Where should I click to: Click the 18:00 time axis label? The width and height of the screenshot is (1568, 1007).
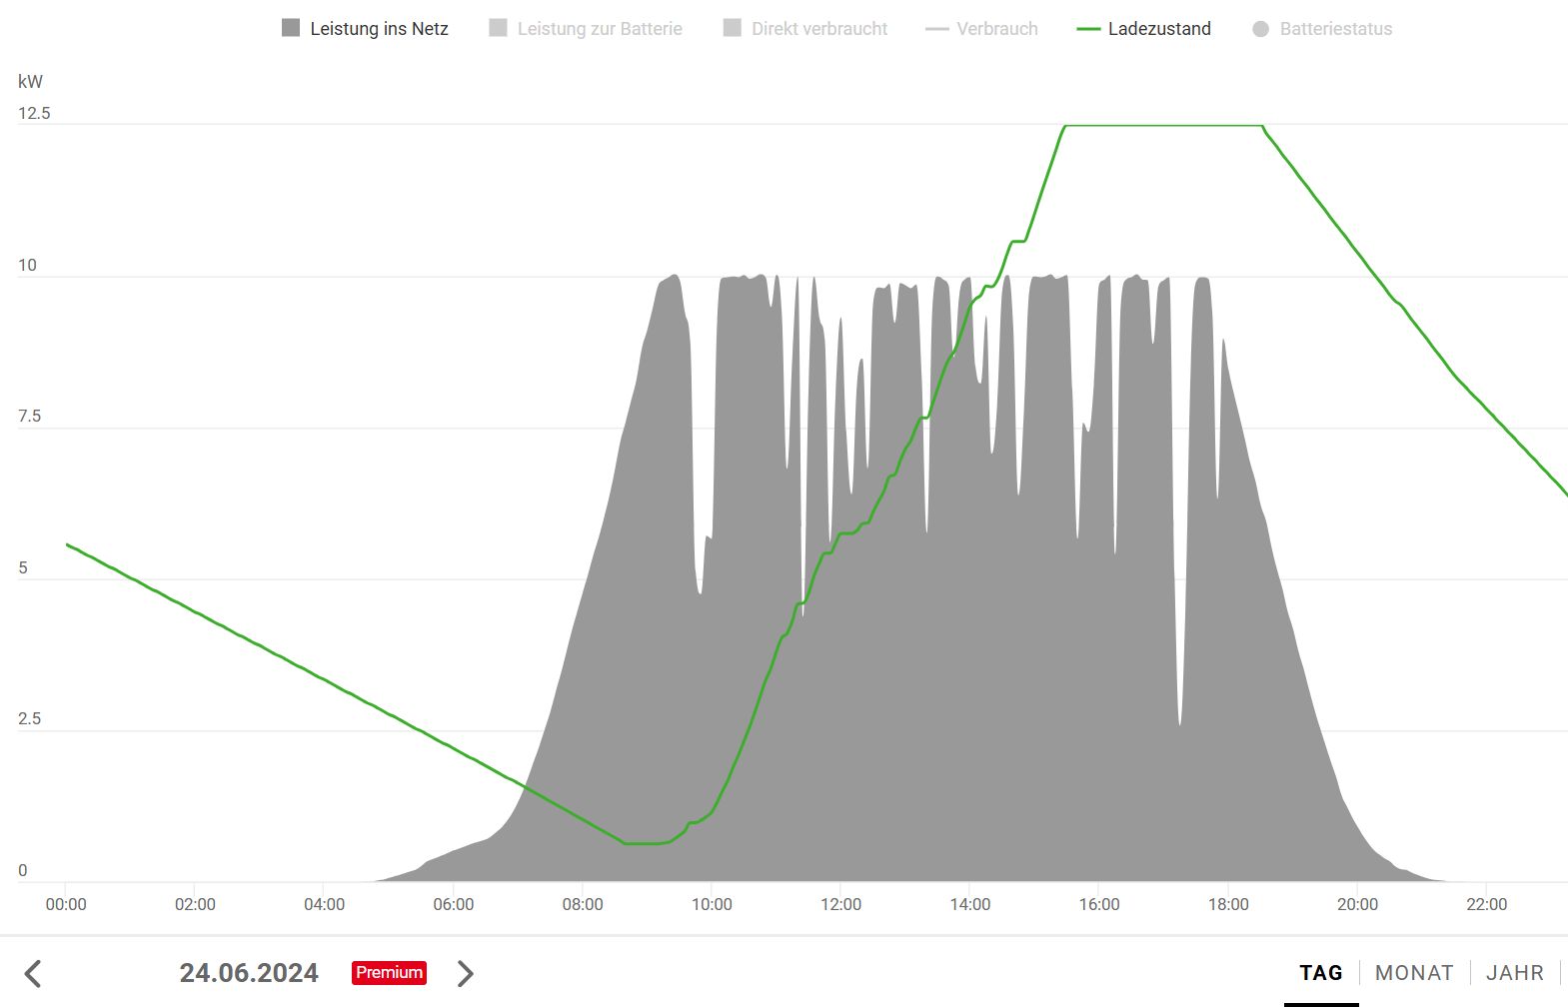click(1228, 904)
